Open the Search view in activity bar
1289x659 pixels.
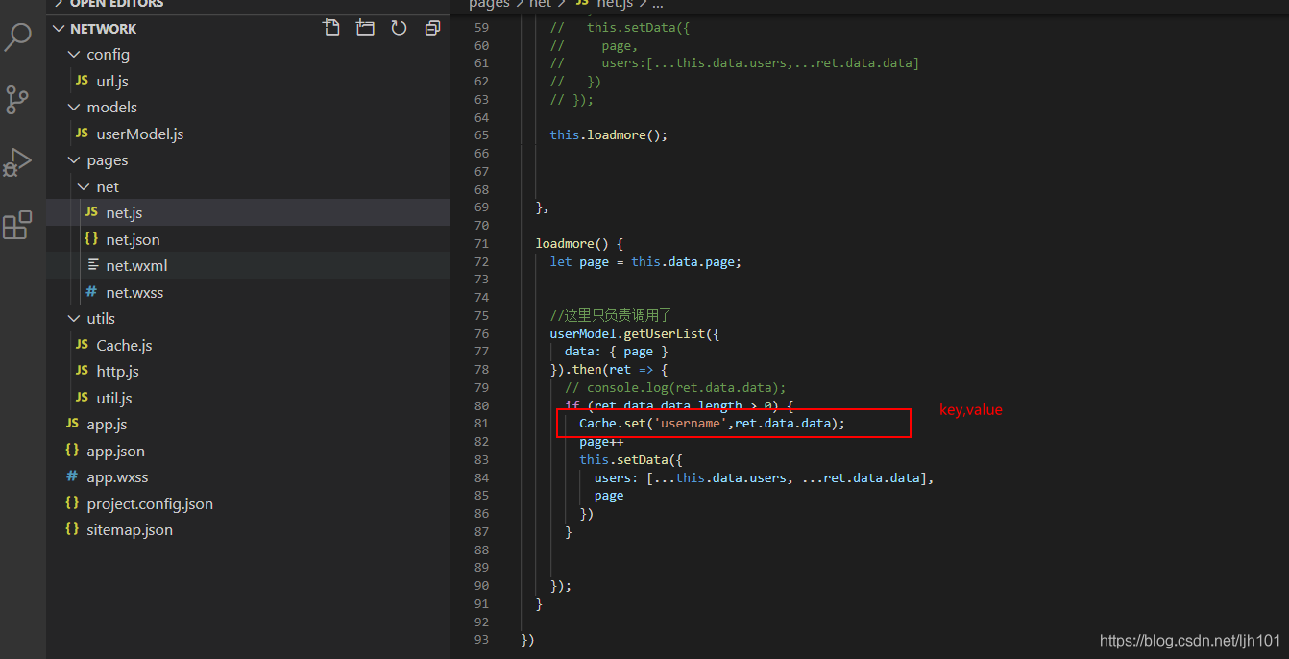(18, 37)
